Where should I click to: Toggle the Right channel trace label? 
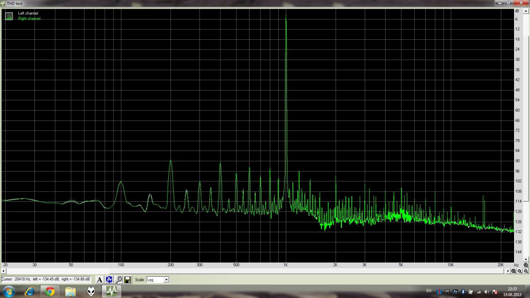pos(29,19)
